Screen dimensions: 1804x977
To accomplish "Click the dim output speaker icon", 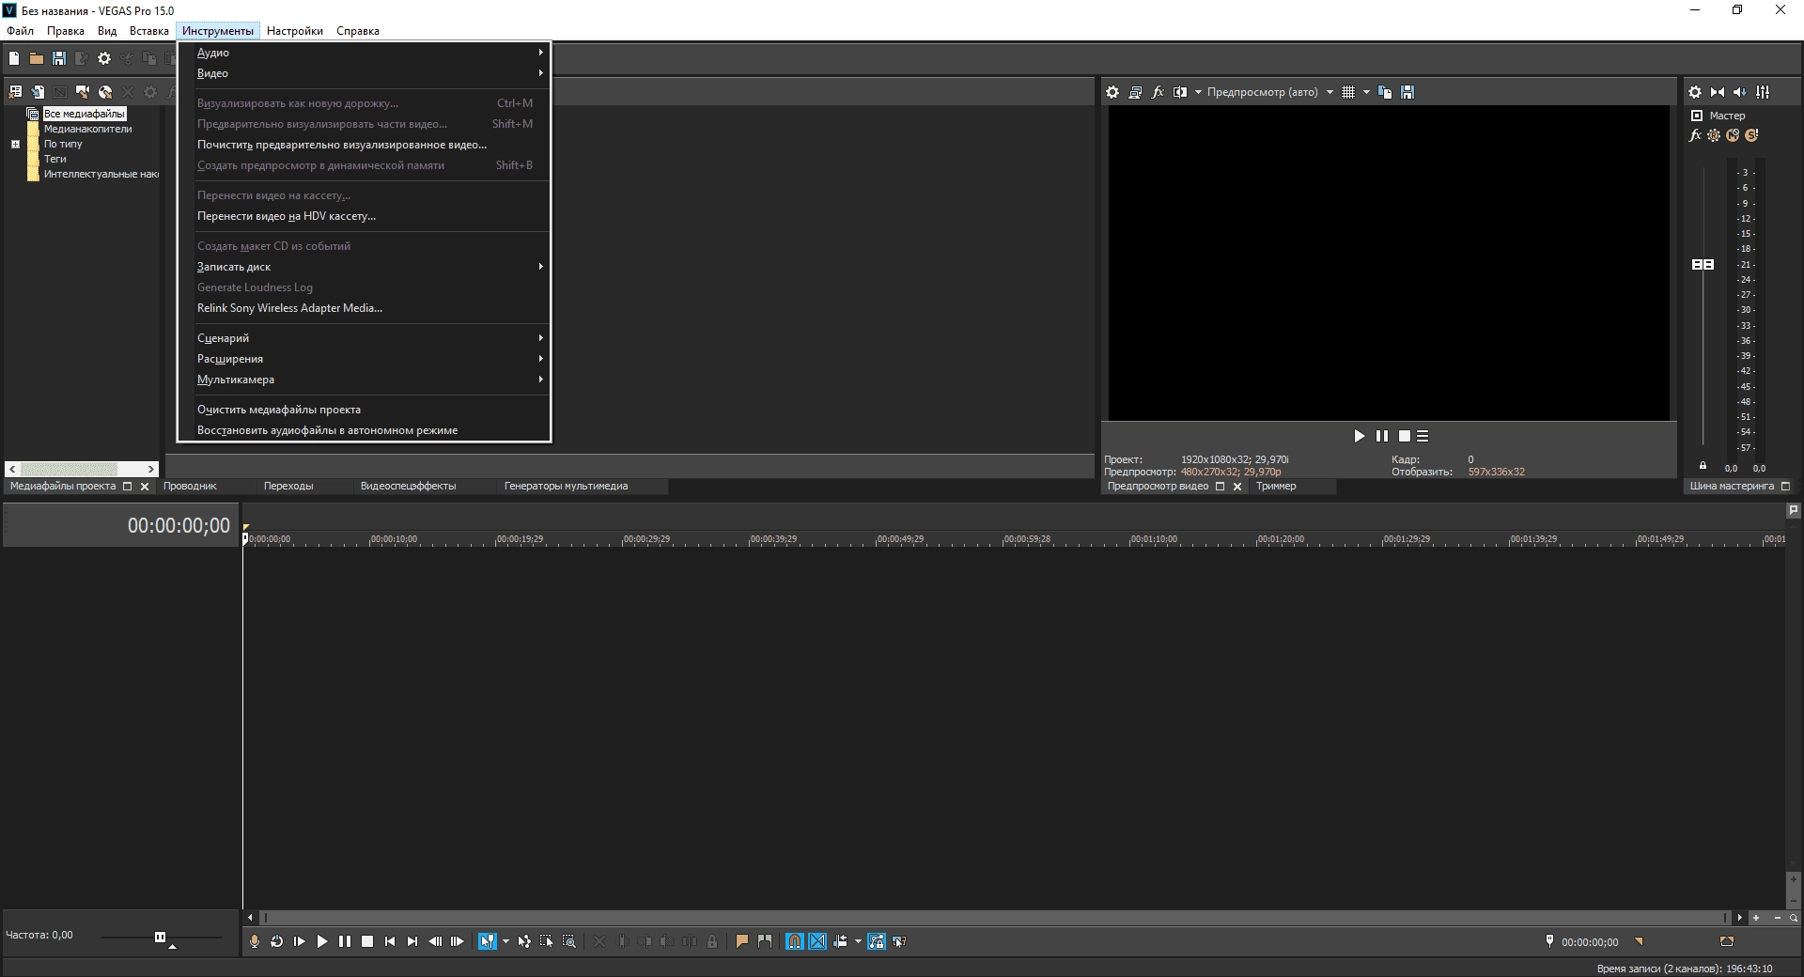I will coord(1740,92).
